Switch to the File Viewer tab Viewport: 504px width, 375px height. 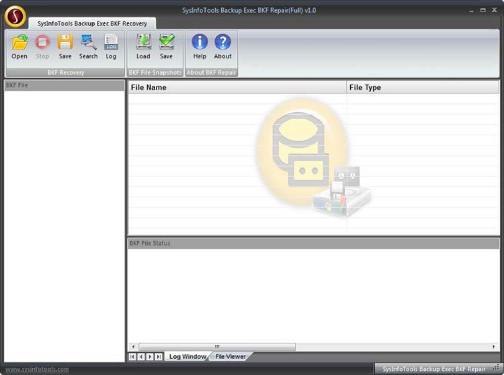tap(230, 356)
